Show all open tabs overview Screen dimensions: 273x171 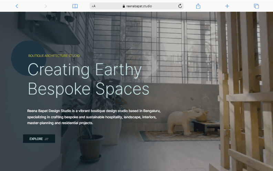click(x=256, y=6)
